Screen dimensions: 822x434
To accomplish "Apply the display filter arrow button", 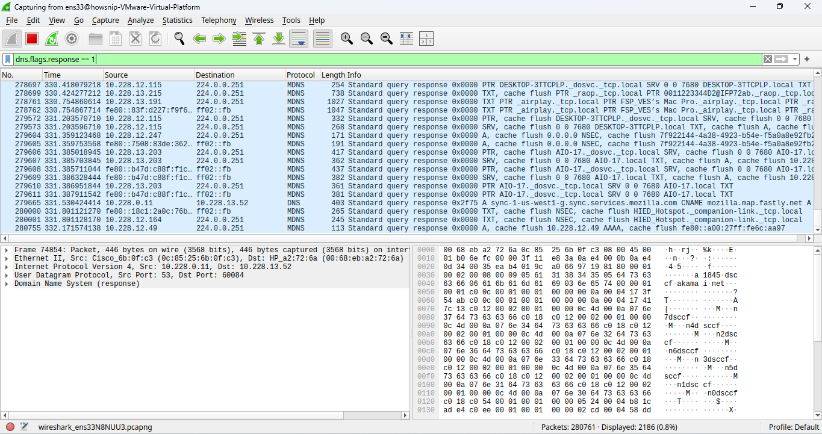I will (781, 59).
